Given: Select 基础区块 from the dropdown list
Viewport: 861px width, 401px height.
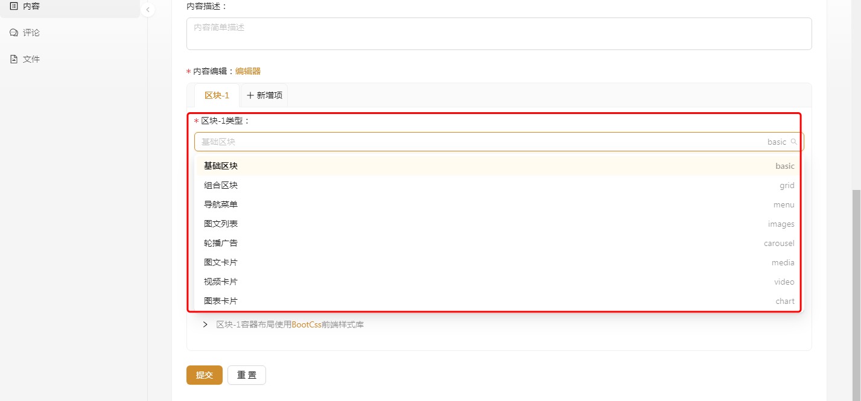Looking at the screenshot, I should pyautogui.click(x=221, y=166).
